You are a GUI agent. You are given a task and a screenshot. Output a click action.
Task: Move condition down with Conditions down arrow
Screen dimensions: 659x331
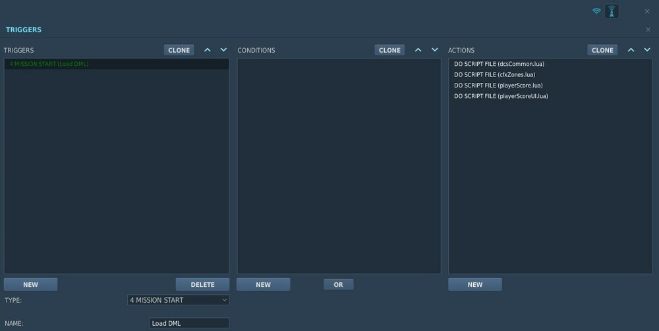pos(434,50)
